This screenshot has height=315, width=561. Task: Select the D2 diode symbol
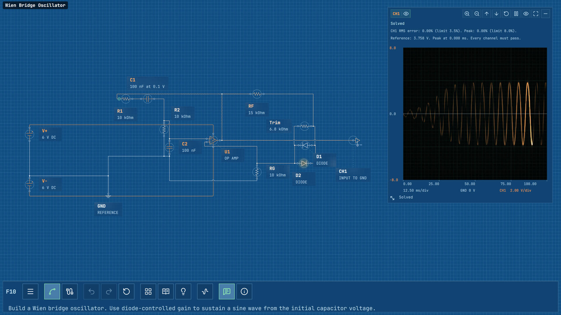[x=304, y=163]
